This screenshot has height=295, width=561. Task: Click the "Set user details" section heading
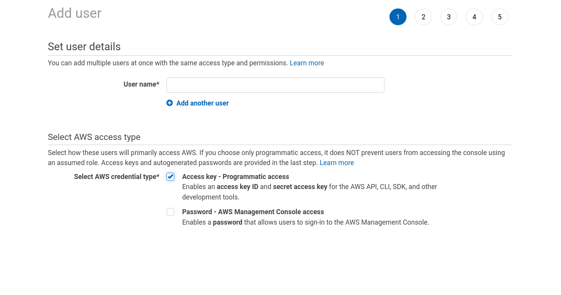84,46
